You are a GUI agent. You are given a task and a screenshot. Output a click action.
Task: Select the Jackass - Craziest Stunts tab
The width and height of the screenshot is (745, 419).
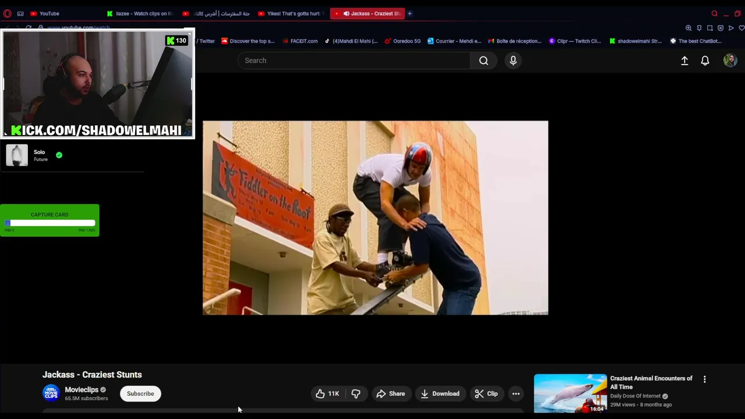click(x=367, y=13)
